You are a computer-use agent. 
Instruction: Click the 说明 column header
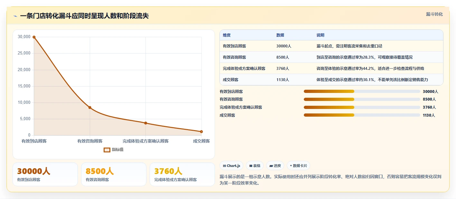point(321,35)
